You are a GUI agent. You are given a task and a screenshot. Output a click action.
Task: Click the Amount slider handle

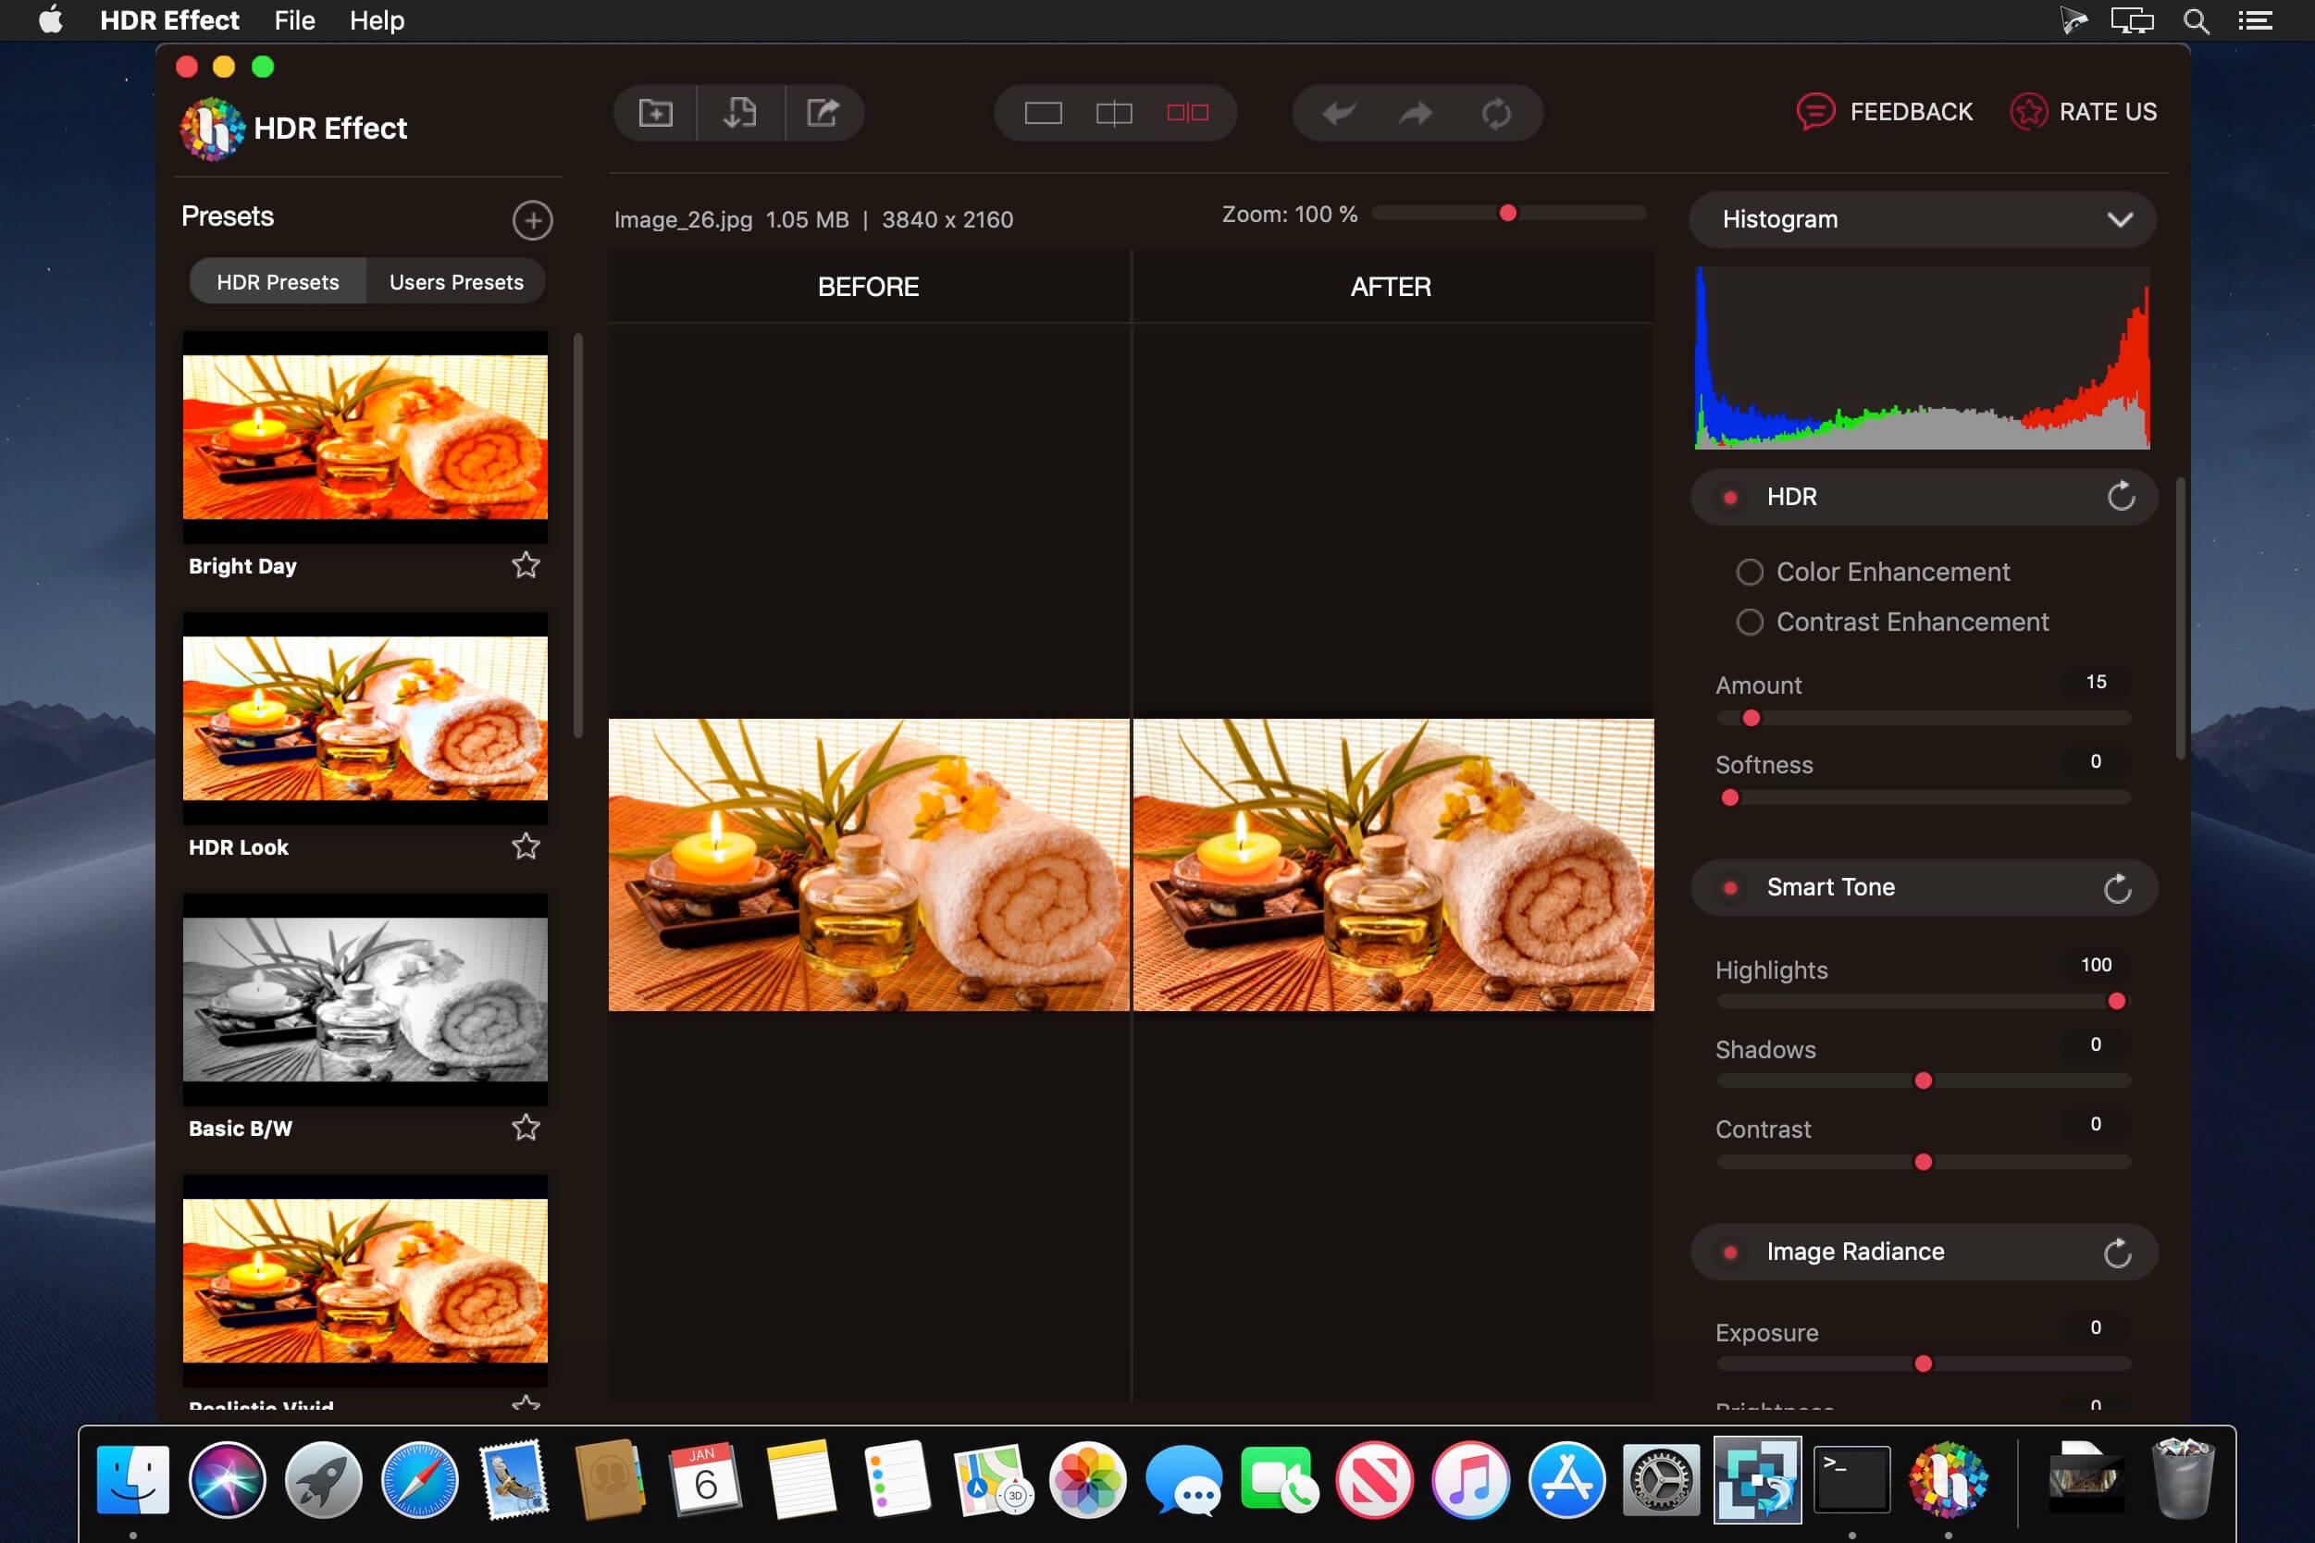pyautogui.click(x=1751, y=719)
